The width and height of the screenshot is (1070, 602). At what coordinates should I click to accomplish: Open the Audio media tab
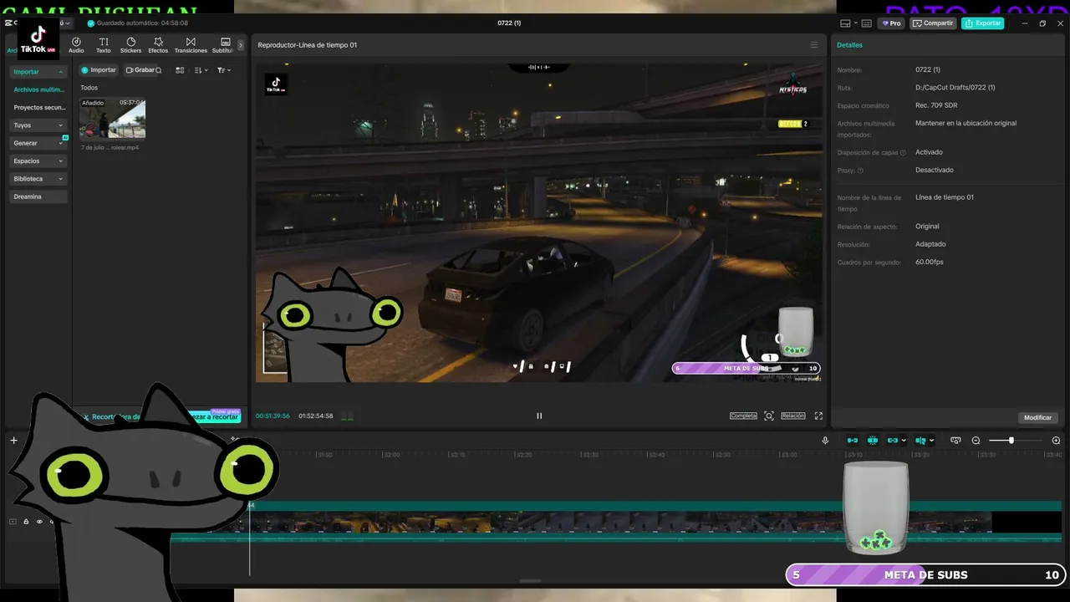pos(76,45)
